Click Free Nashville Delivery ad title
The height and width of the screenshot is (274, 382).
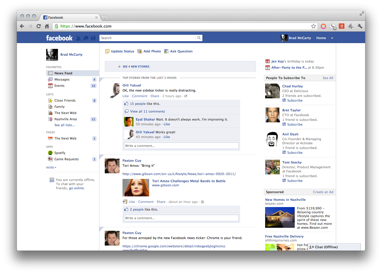[284, 236]
